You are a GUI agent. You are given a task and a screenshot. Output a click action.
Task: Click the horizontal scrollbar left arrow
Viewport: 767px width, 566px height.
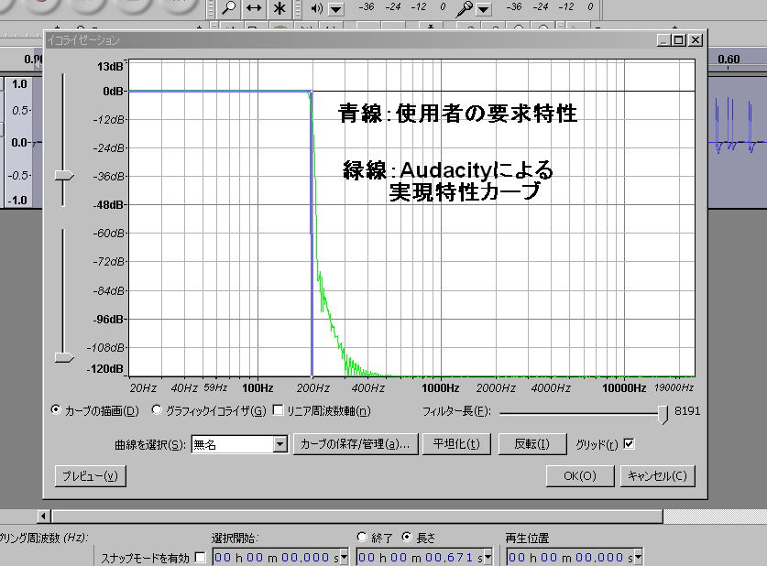click(x=44, y=517)
